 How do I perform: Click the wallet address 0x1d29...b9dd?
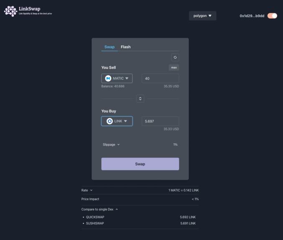coord(252,16)
